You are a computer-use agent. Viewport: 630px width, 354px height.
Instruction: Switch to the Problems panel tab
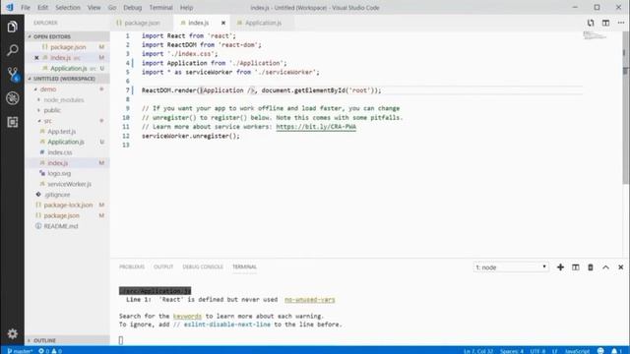pyautogui.click(x=131, y=266)
